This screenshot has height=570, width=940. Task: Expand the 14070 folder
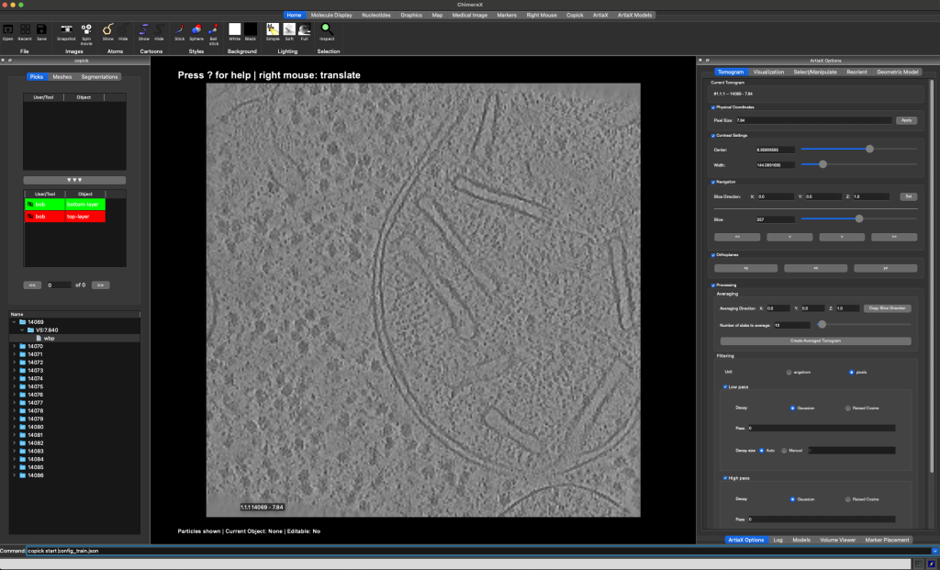point(15,346)
